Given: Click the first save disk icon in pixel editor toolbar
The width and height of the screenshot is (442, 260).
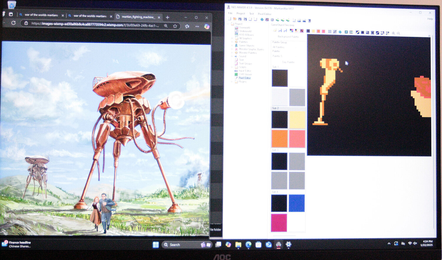Looking at the screenshot, I should pos(280,31).
